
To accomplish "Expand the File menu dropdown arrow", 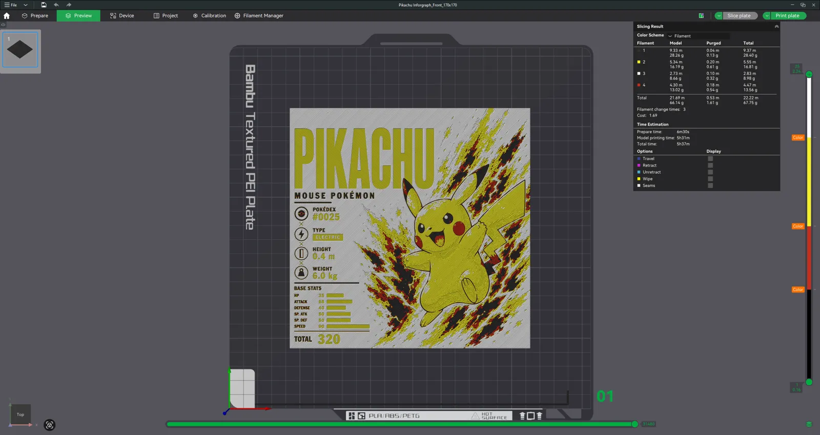I will 26,5.
